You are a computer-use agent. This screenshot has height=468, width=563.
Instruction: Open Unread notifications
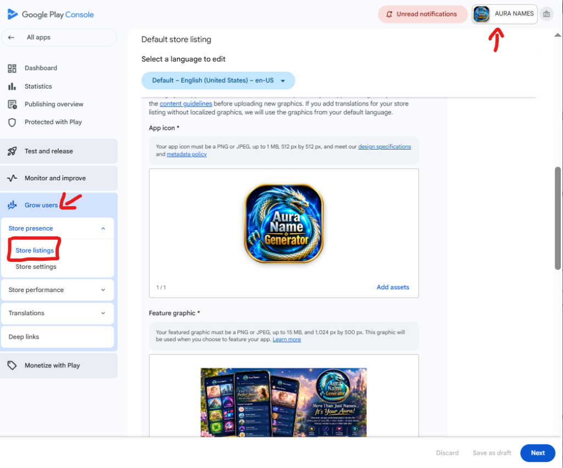click(423, 14)
